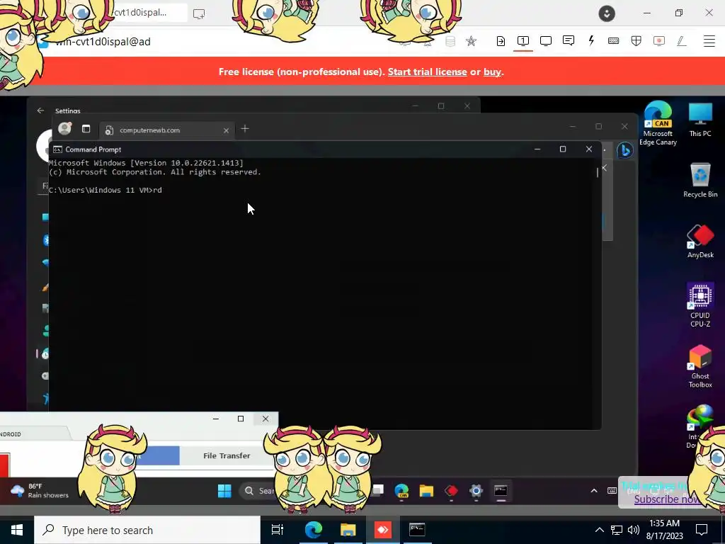Open remote taskbar AnyDesk icon
This screenshot has width=725, height=544.
click(x=451, y=491)
